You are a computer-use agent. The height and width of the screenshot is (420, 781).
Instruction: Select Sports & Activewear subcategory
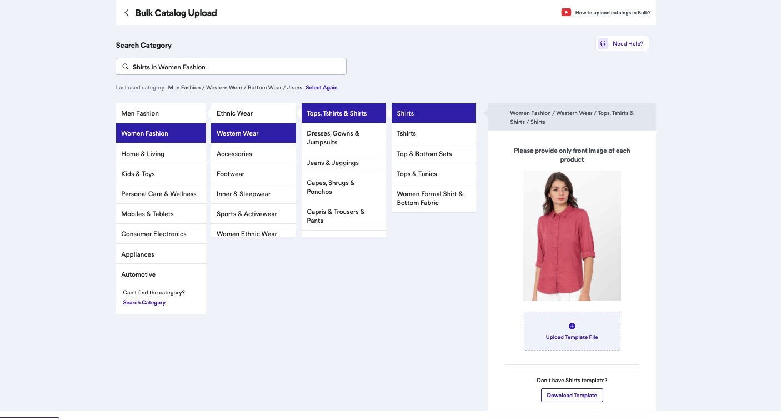[253, 214]
